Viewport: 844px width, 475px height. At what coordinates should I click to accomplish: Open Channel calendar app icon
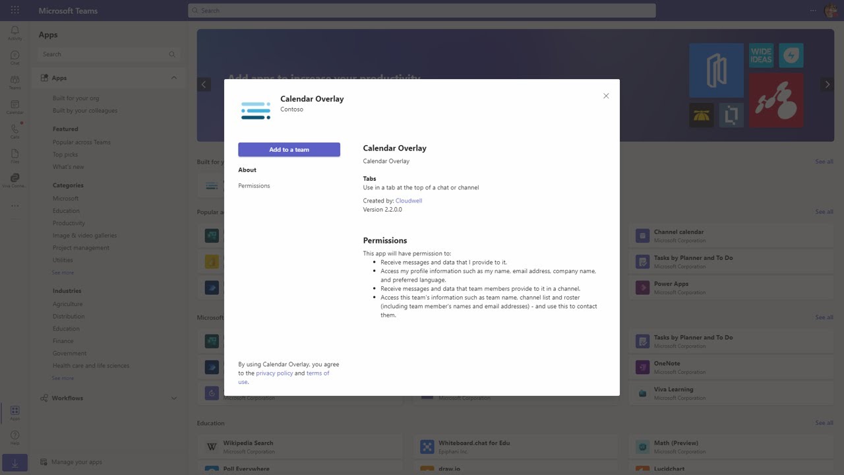[642, 236]
